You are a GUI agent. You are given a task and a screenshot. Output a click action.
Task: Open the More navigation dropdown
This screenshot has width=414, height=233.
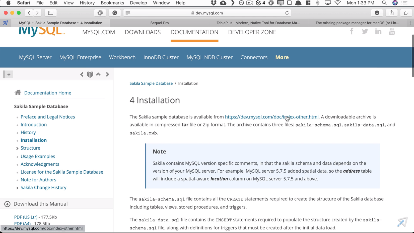point(282,57)
